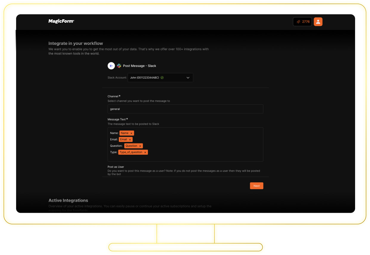Click the Post Message - Slack title
This screenshot has height=255, width=370.
(140, 66)
